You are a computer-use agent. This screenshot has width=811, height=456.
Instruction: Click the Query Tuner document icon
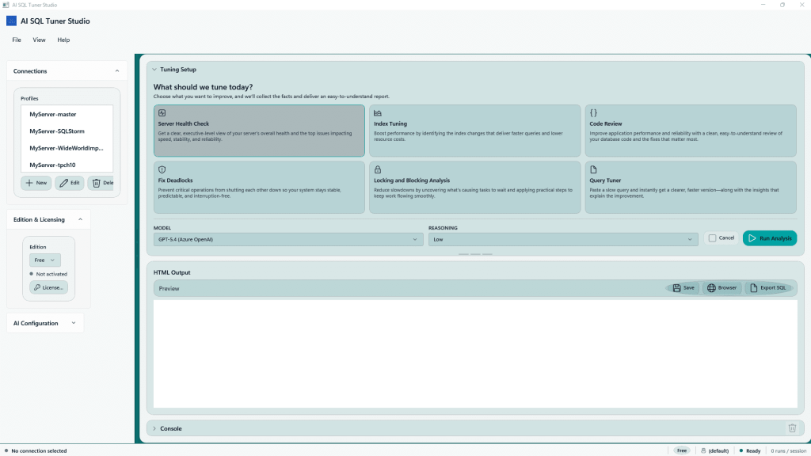click(x=593, y=169)
